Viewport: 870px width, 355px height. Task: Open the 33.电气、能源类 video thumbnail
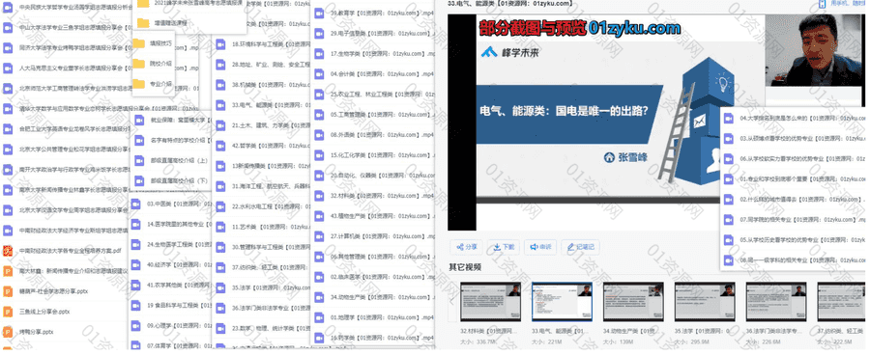562,302
